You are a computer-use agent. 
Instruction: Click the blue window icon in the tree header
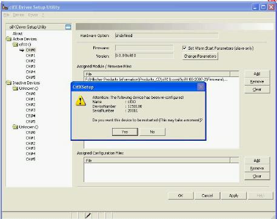tap(68, 27)
